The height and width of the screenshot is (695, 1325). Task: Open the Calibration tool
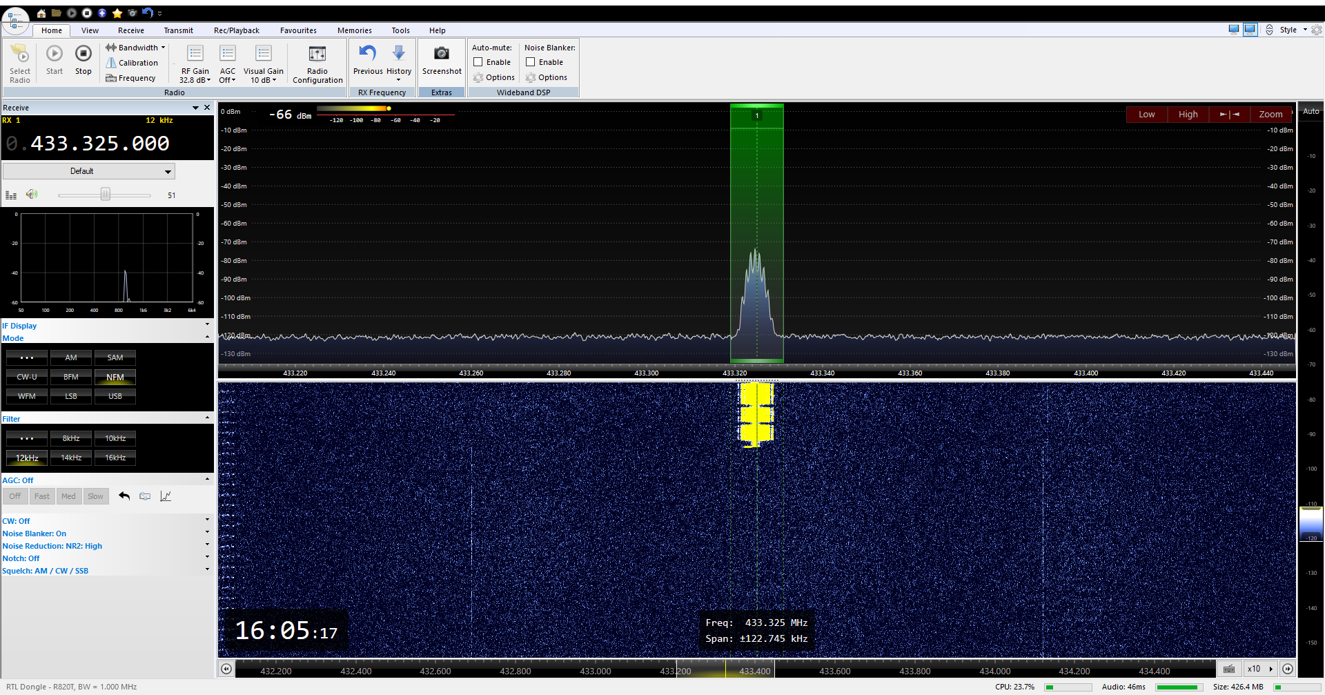132,63
